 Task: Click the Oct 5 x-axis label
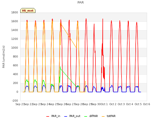tap(138, 104)
